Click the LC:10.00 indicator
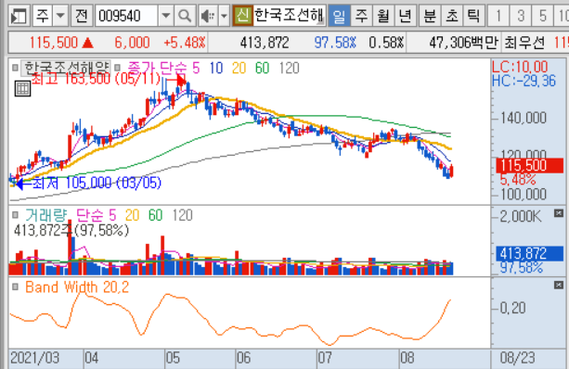569x369 pixels. pyautogui.click(x=520, y=67)
